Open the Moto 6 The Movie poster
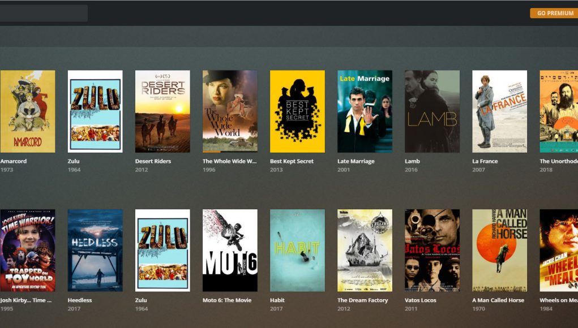 [230, 251]
